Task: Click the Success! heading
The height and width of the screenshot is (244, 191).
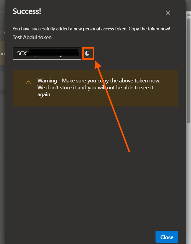Action: [x=27, y=11]
